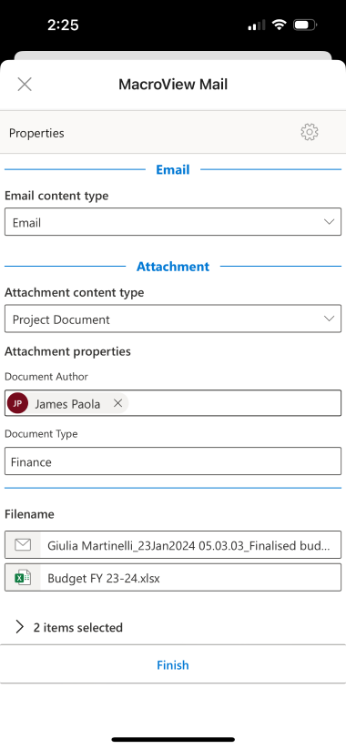
Task: Remove James Paola from Document Author
Action: click(117, 404)
